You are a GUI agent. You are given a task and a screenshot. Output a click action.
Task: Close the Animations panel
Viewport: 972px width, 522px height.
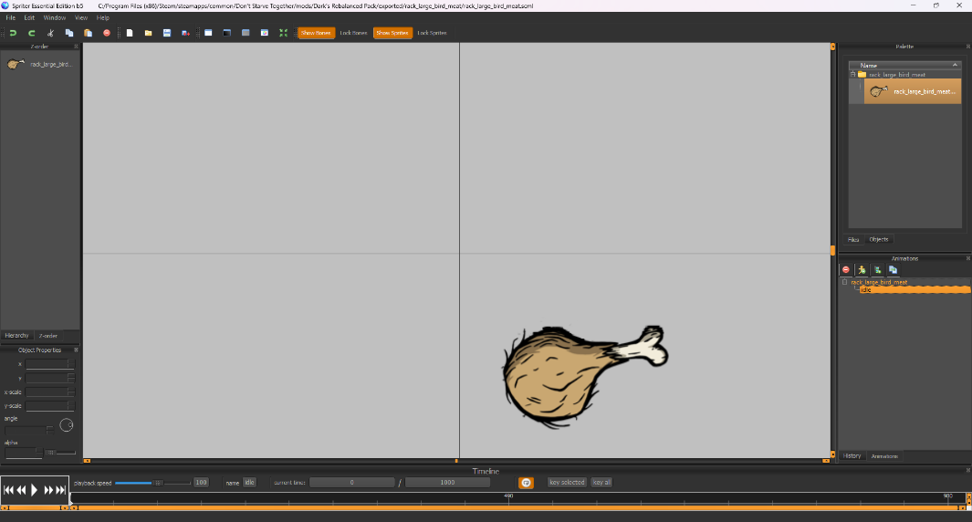pyautogui.click(x=967, y=258)
